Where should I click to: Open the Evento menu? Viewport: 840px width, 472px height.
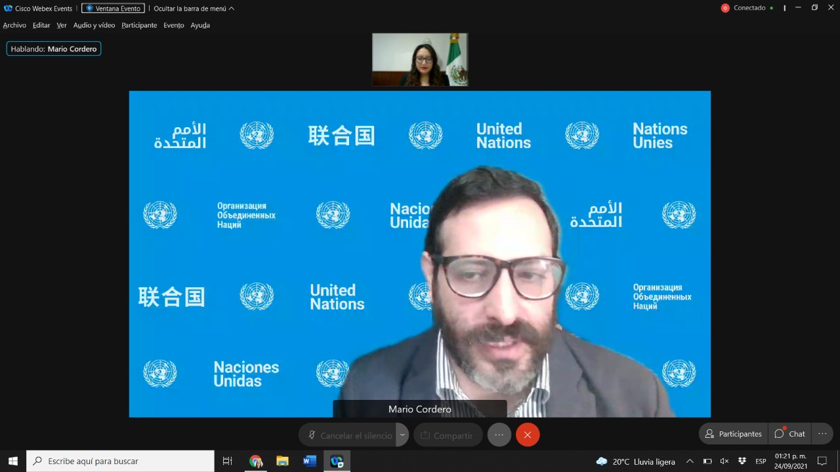[174, 25]
